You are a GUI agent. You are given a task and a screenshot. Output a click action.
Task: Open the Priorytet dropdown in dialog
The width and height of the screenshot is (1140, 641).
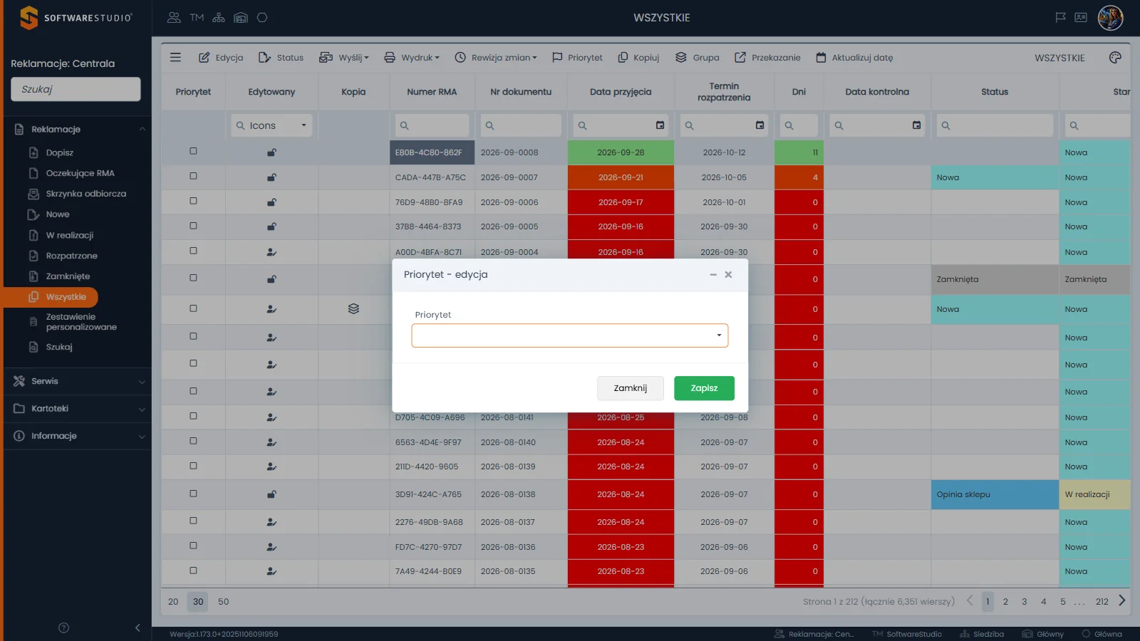point(569,335)
